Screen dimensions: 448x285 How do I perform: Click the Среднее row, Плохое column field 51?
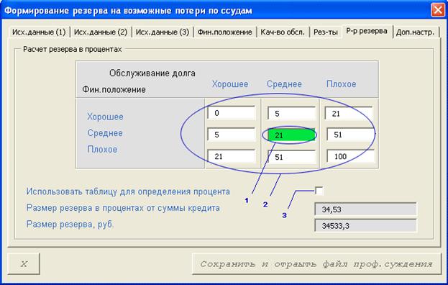tap(351, 135)
